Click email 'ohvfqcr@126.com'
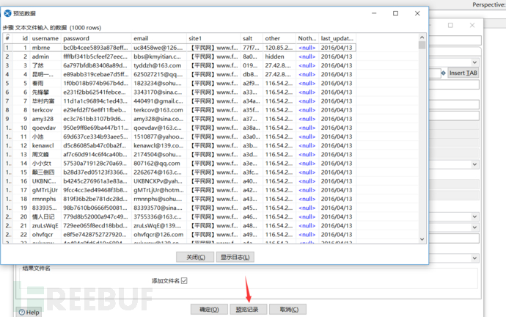Viewport: 506px width, 317px height. point(158,235)
